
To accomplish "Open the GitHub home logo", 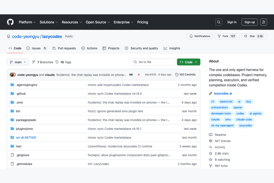I will 10,22.
